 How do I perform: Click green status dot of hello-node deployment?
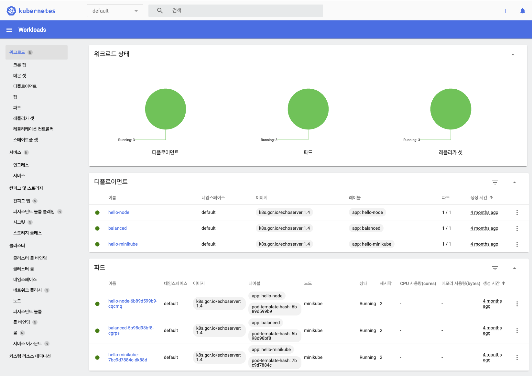click(x=97, y=213)
